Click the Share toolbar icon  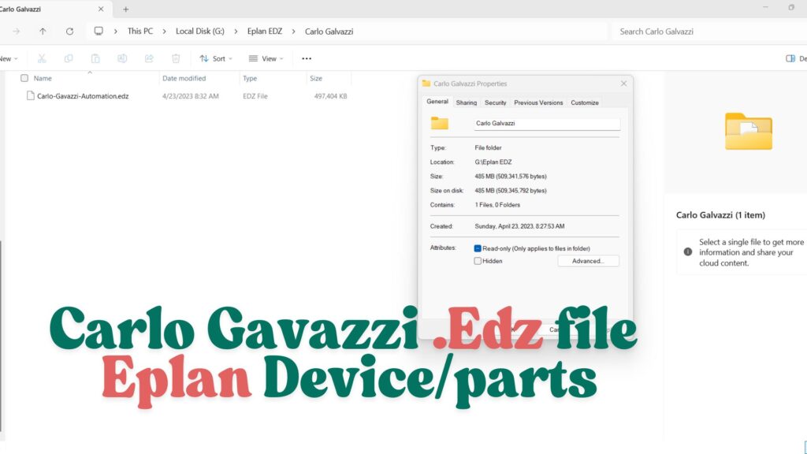point(149,58)
